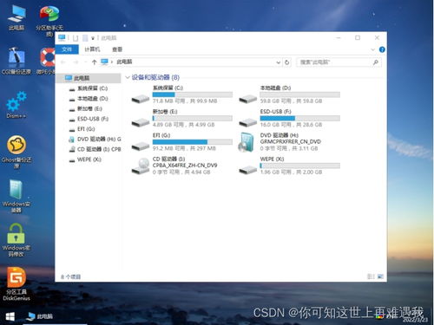Screen dimensions: 434x325
Task: Open the Windows installer desktop icon
Action: [16, 196]
